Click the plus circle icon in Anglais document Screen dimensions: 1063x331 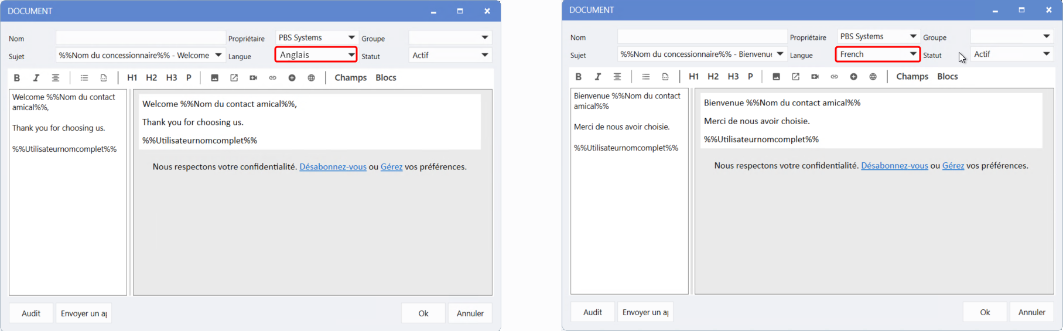tap(292, 78)
